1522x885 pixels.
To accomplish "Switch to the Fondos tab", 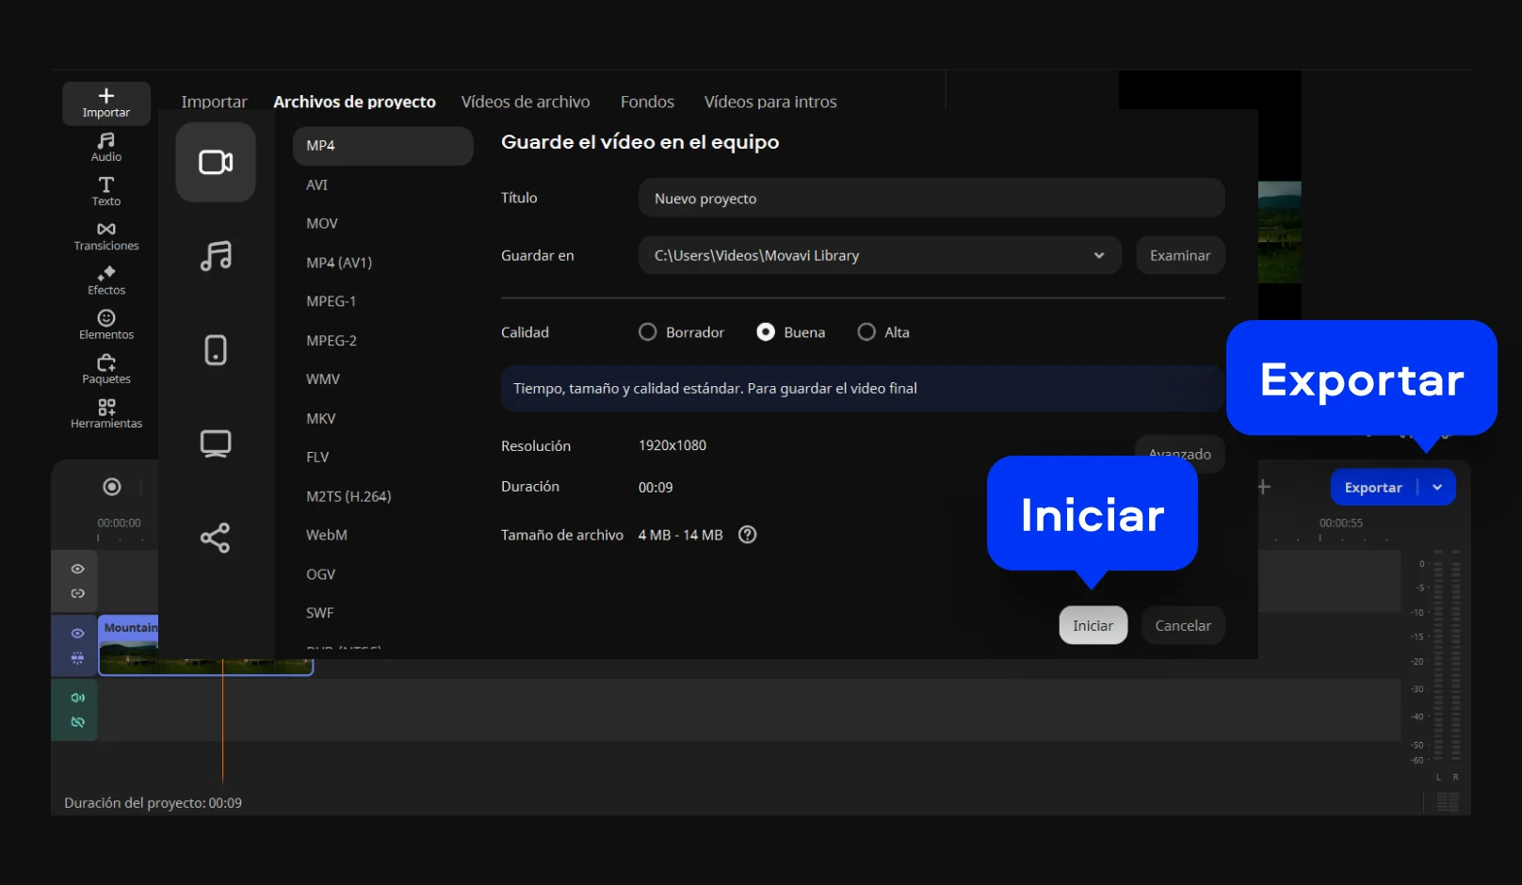I will point(647,102).
